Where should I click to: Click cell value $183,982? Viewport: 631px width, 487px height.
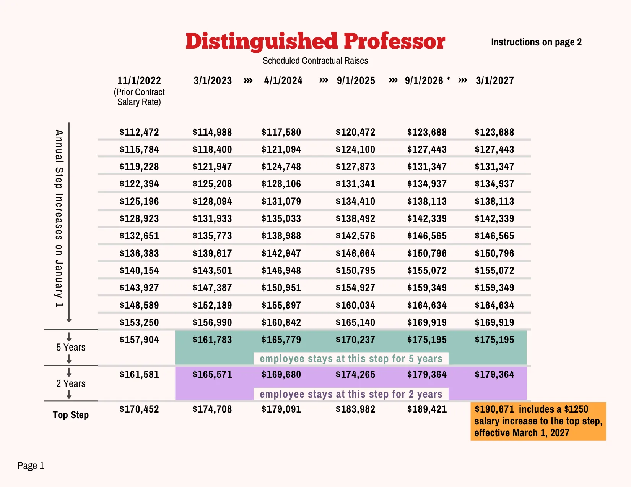pyautogui.click(x=356, y=409)
